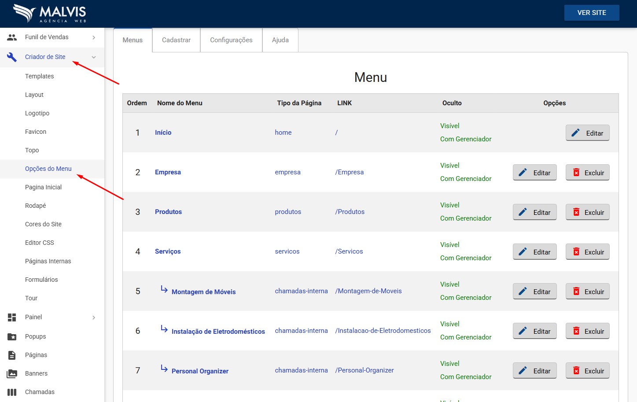Click the Painel dashboard icon

[12, 317]
